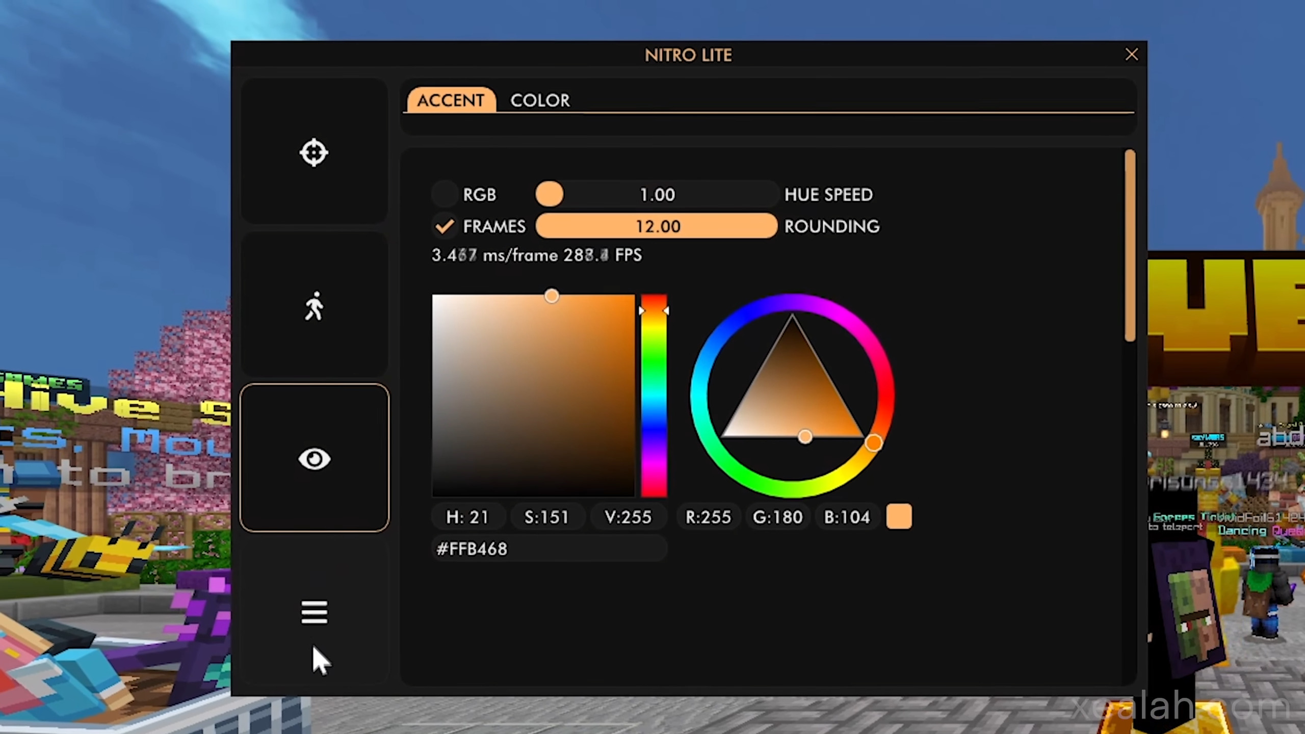Uncheck the FRAMES checkbox
Screen dimensions: 1305x734
[x=445, y=226]
